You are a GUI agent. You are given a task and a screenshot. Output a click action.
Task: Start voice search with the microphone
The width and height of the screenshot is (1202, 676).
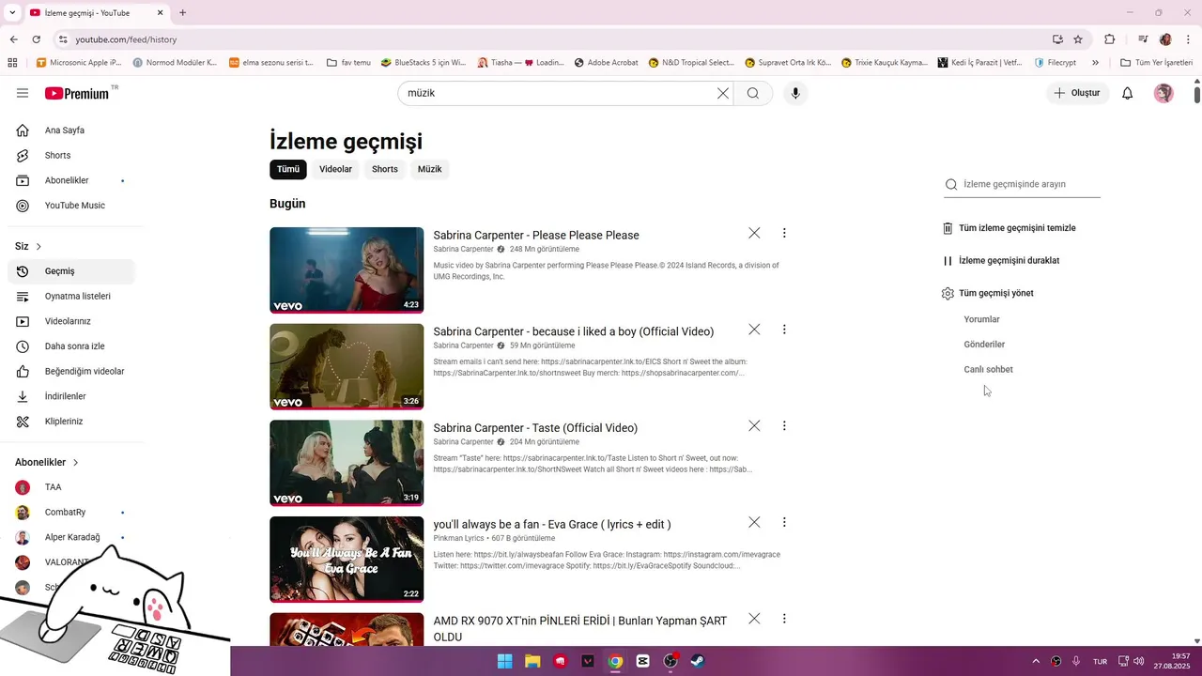coord(795,93)
